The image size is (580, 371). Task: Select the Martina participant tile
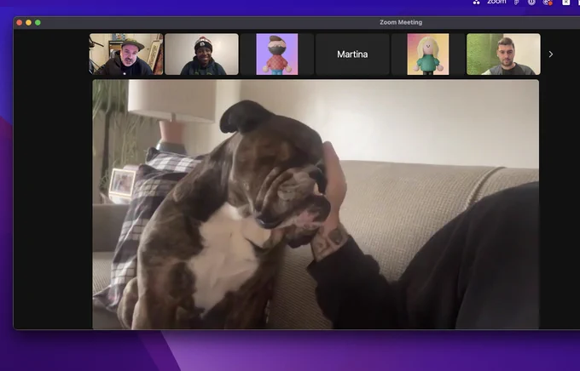pos(352,54)
